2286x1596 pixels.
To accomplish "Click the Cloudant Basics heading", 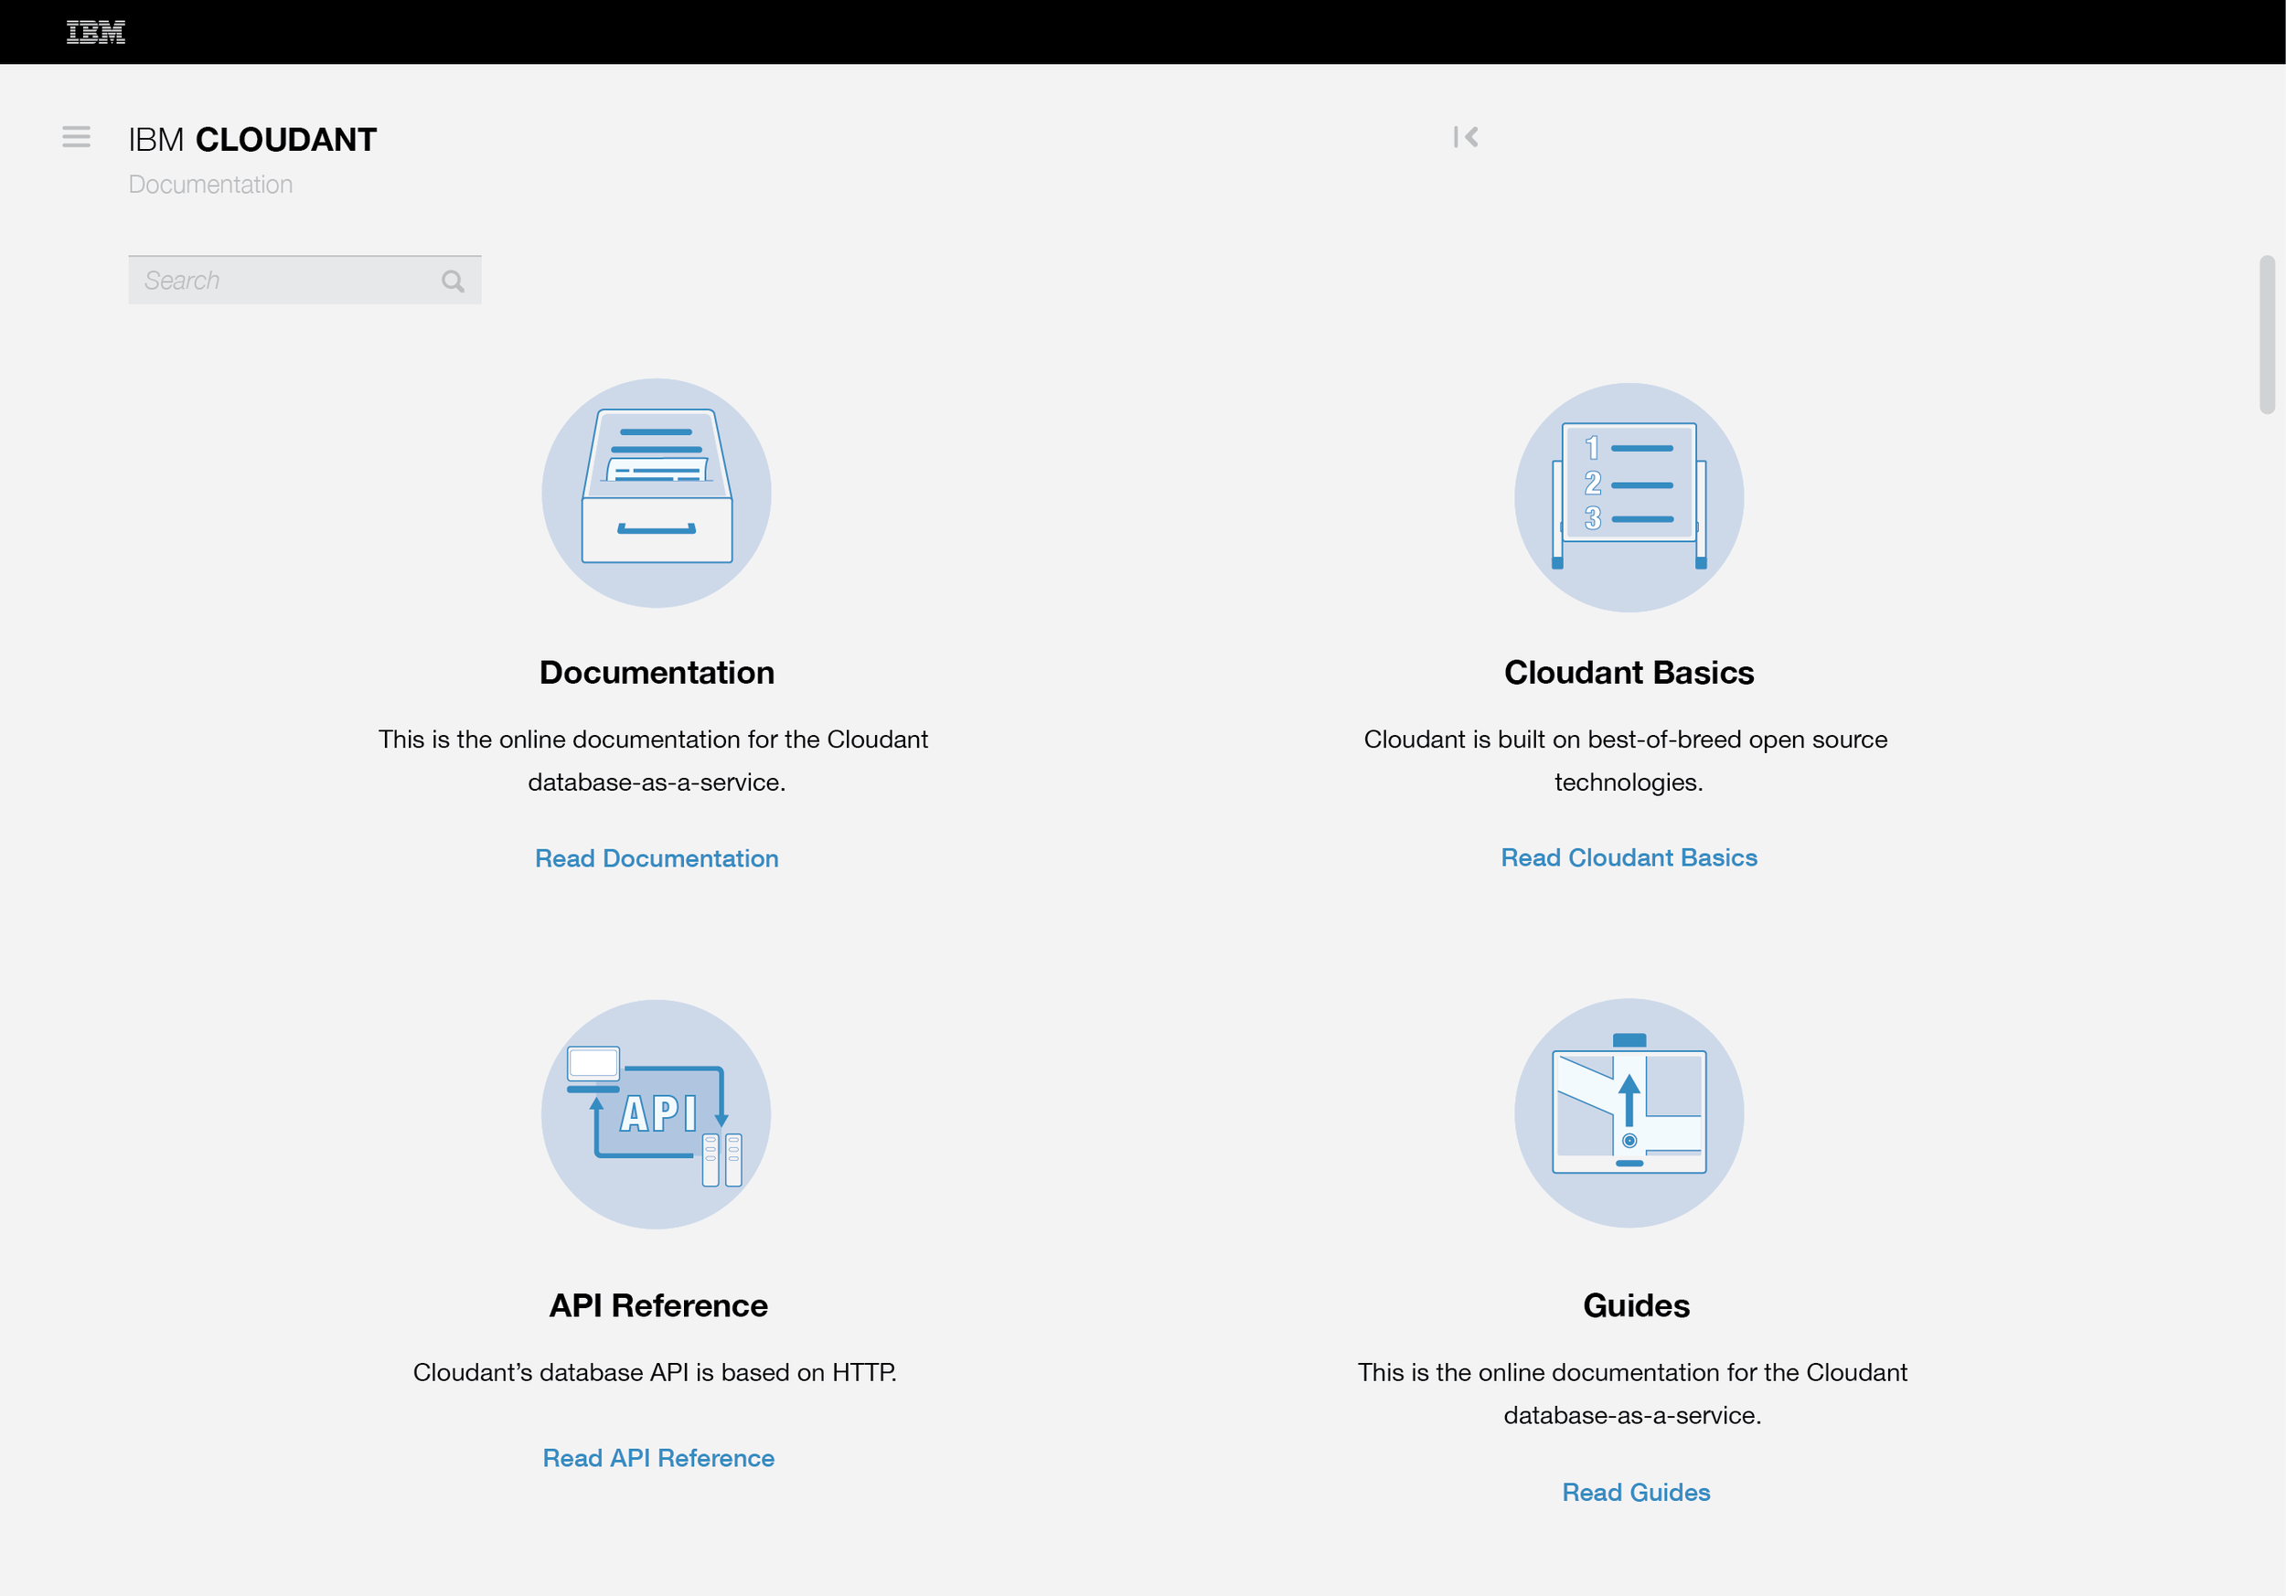I will pyautogui.click(x=1629, y=673).
